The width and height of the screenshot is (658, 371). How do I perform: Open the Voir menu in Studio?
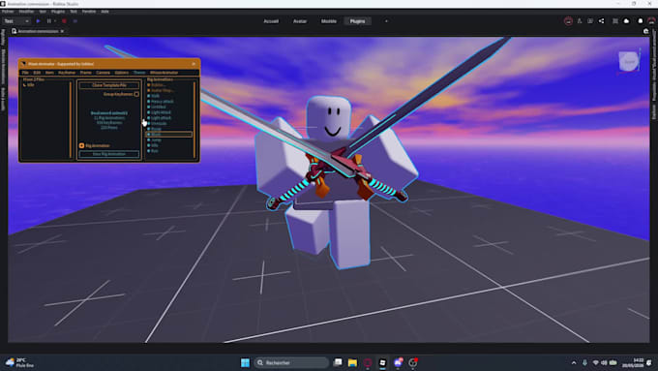[43, 12]
